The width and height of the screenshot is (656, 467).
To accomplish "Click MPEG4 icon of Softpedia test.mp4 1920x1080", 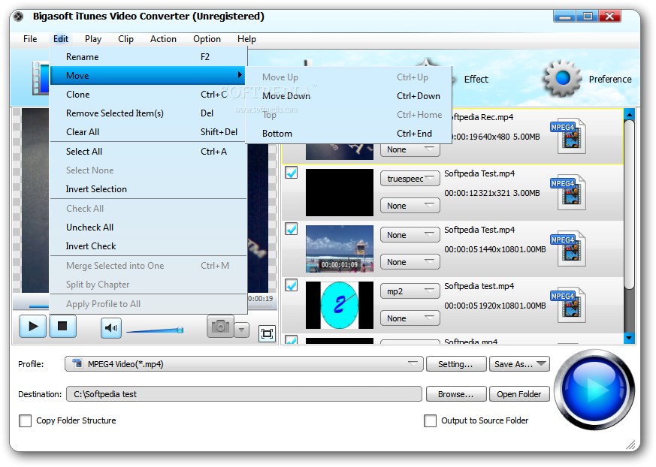I will (568, 305).
